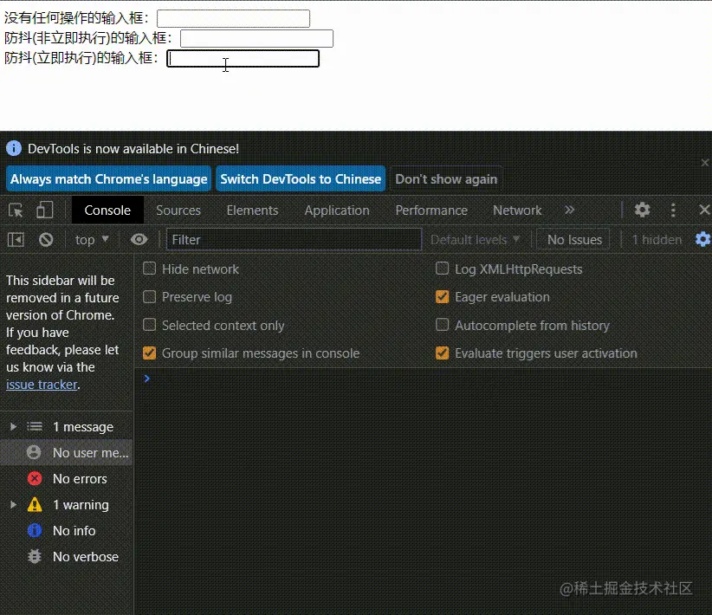Enable Log XMLHttpRequests checkbox

(443, 269)
